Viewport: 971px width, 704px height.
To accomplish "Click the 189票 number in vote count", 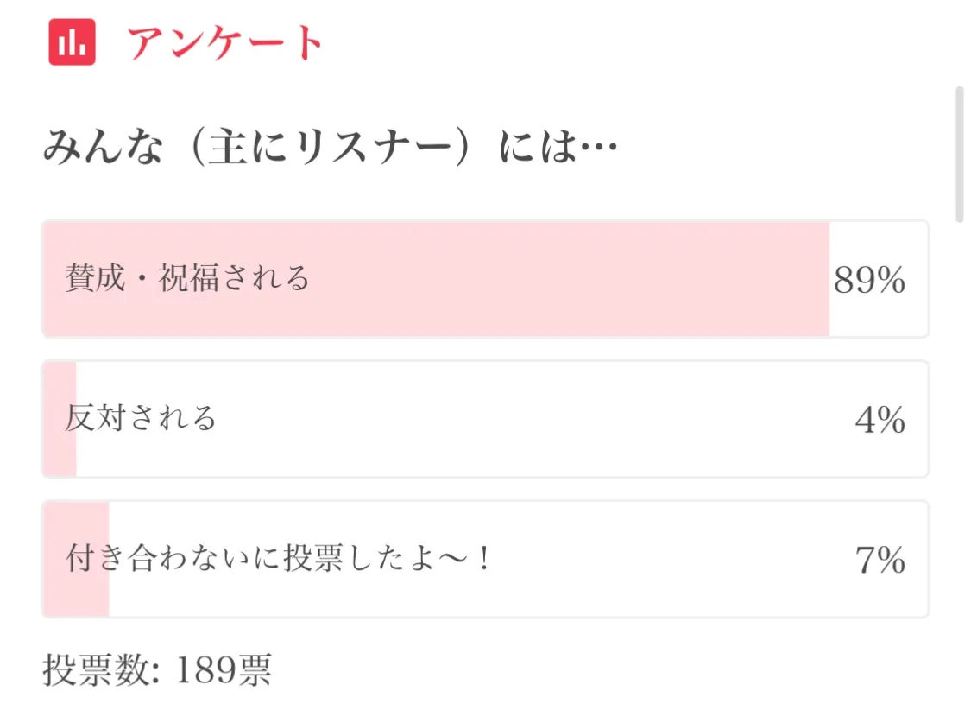I will pos(223,669).
